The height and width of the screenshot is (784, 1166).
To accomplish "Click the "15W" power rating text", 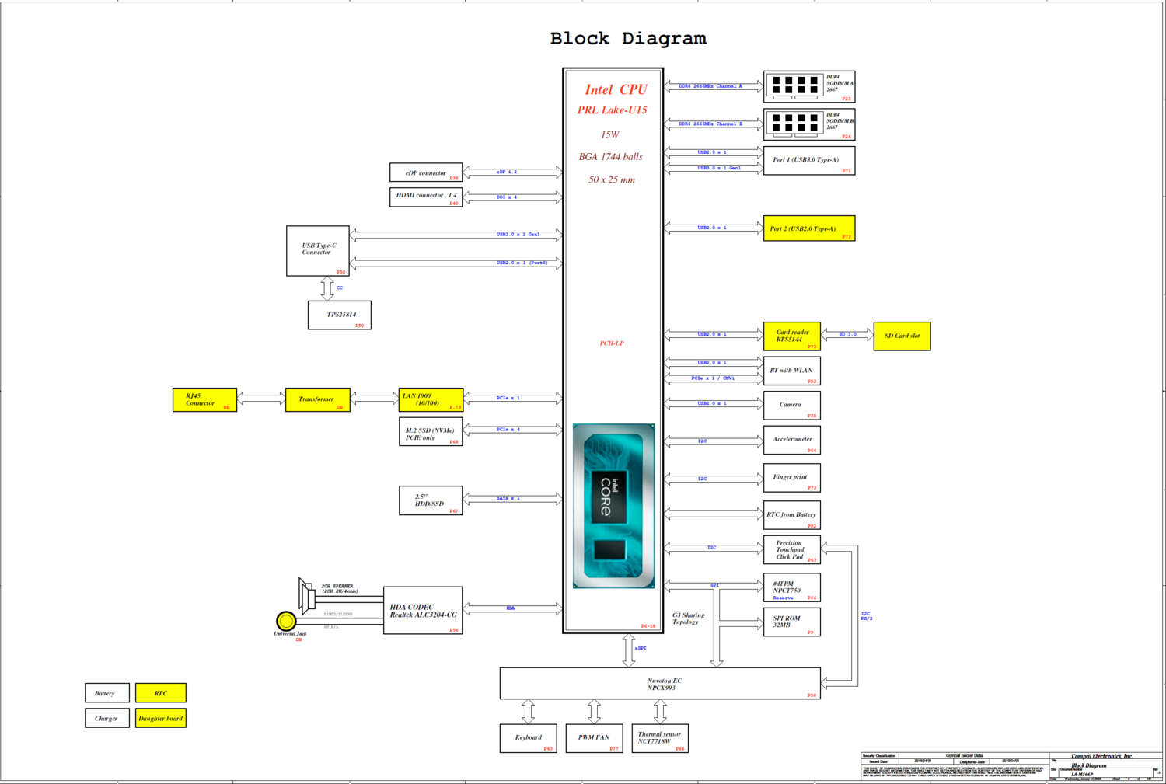I will 609,134.
